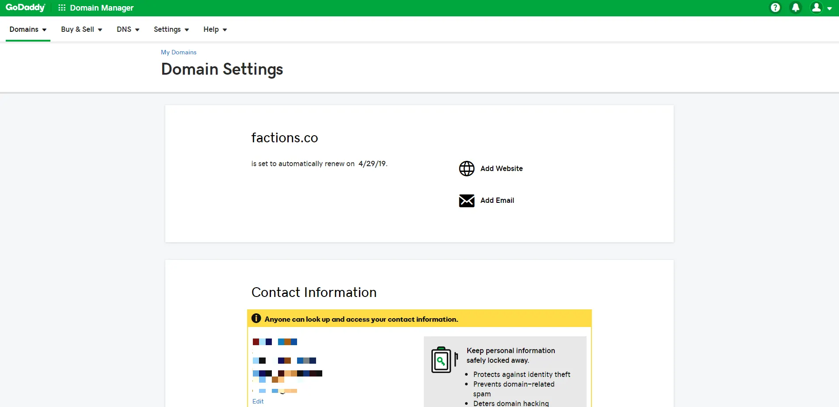Screen dimensions: 839x407
Task: Click the factions.co domain name
Action: click(285, 138)
